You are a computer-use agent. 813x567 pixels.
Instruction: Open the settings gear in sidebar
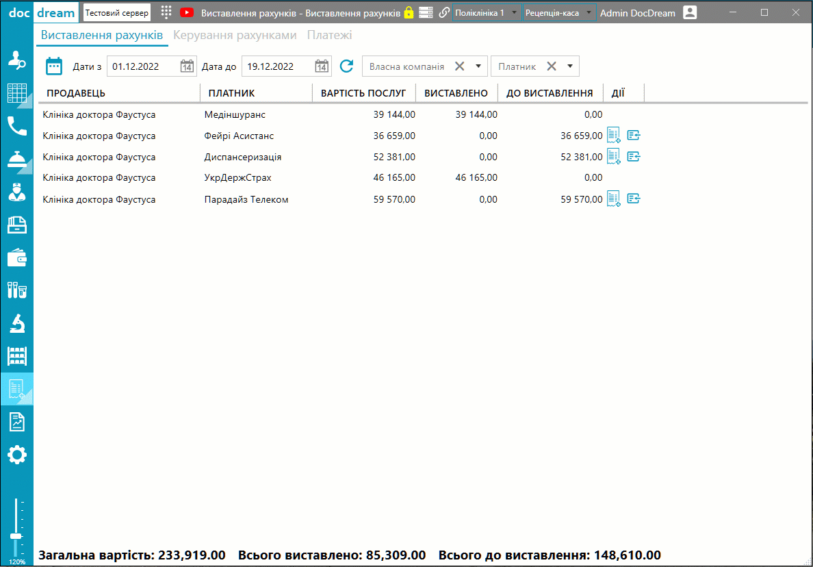[16, 455]
